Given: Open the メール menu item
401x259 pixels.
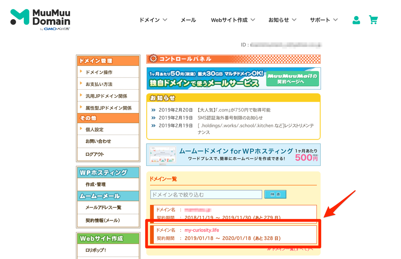Looking at the screenshot, I should tap(188, 20).
